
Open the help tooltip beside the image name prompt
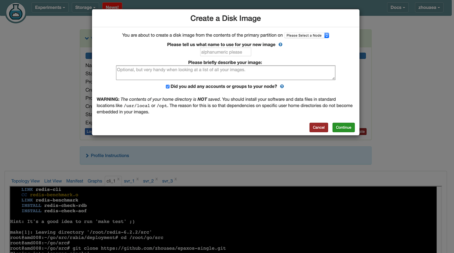pos(280,44)
